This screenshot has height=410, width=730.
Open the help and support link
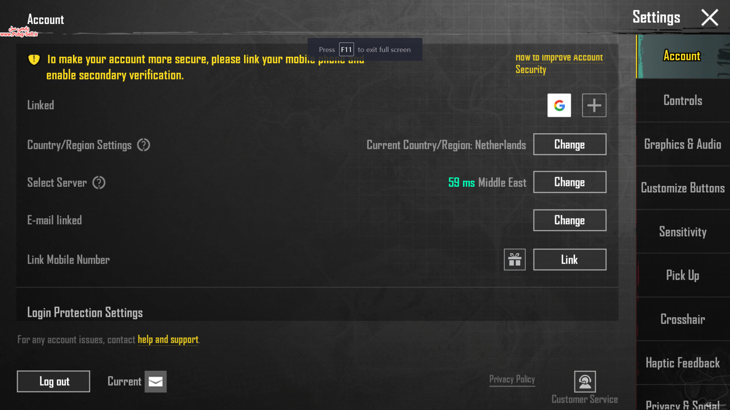click(x=168, y=339)
